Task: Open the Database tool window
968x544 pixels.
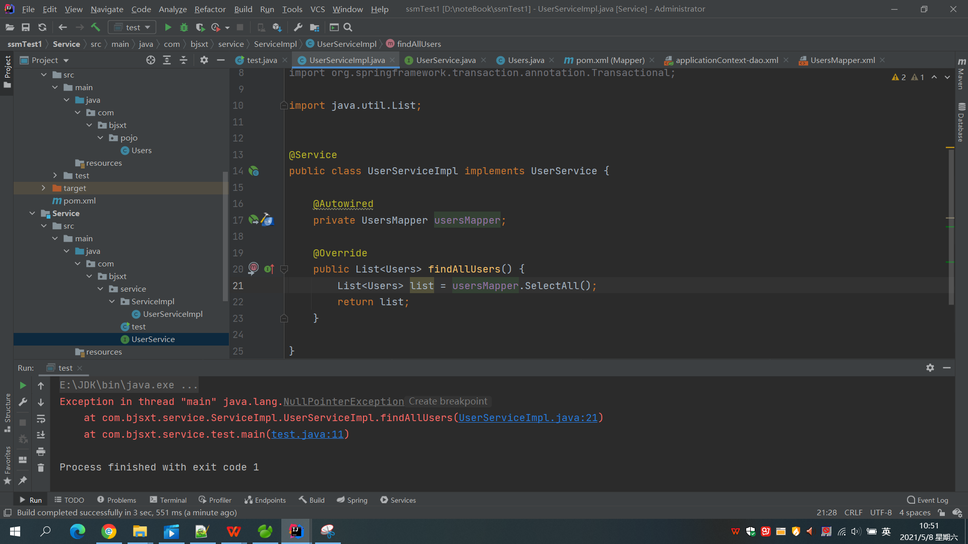Action: click(961, 122)
